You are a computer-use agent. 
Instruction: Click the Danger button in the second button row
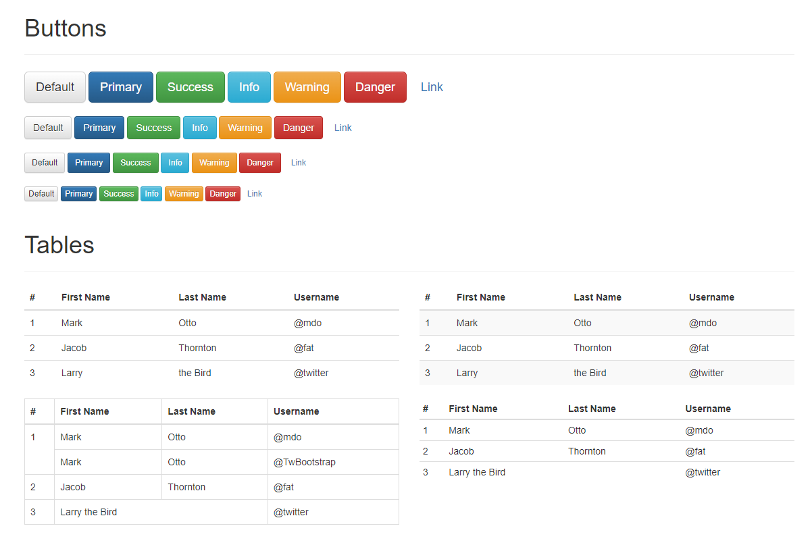pos(299,128)
